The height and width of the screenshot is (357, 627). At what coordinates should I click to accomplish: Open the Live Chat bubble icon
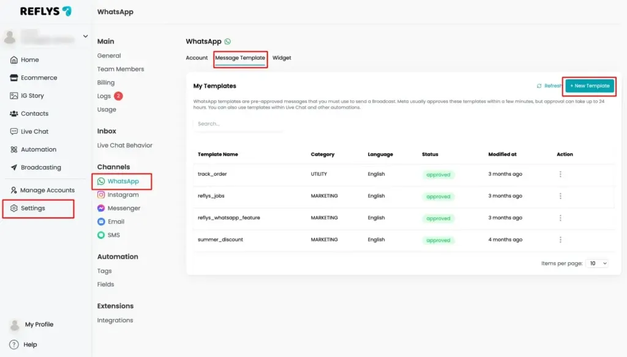click(14, 132)
